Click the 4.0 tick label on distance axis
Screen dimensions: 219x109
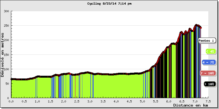pyautogui.click(x=116, y=101)
